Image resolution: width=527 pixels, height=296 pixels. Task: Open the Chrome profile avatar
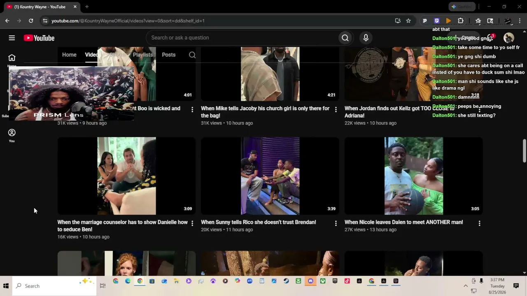(508, 21)
